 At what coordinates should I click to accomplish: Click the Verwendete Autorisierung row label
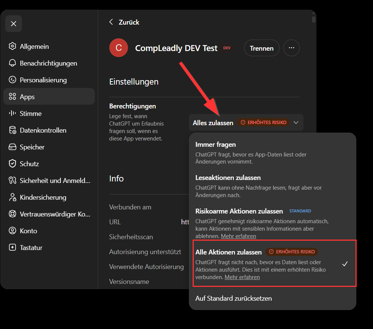pos(147,267)
